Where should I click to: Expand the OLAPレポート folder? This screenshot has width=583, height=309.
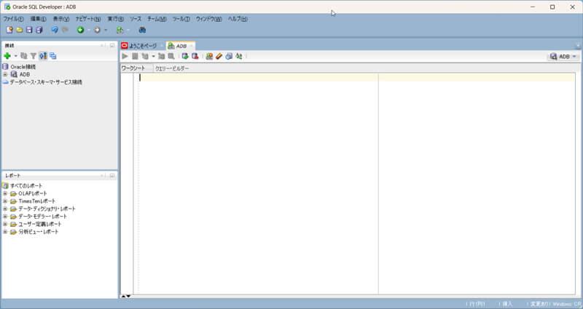(5, 193)
